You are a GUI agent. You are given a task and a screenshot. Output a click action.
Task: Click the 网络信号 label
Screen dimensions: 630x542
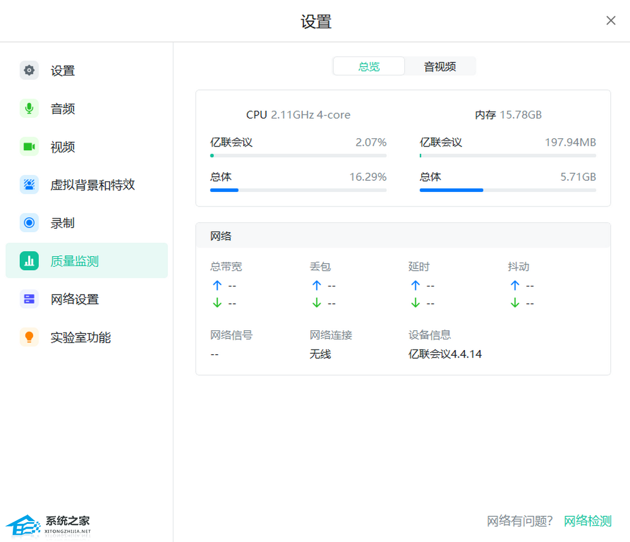click(x=232, y=335)
